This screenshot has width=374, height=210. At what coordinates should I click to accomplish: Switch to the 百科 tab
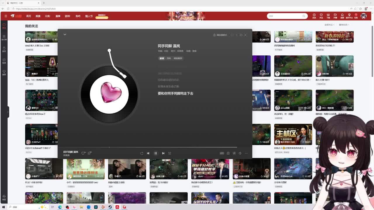tap(169, 58)
